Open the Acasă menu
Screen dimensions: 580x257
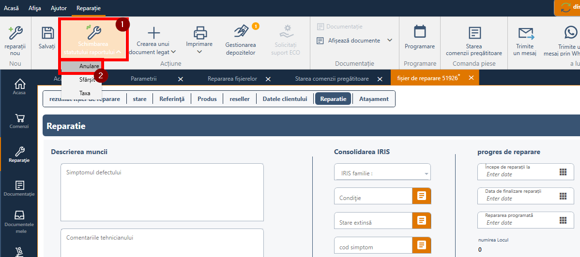pyautogui.click(x=11, y=8)
